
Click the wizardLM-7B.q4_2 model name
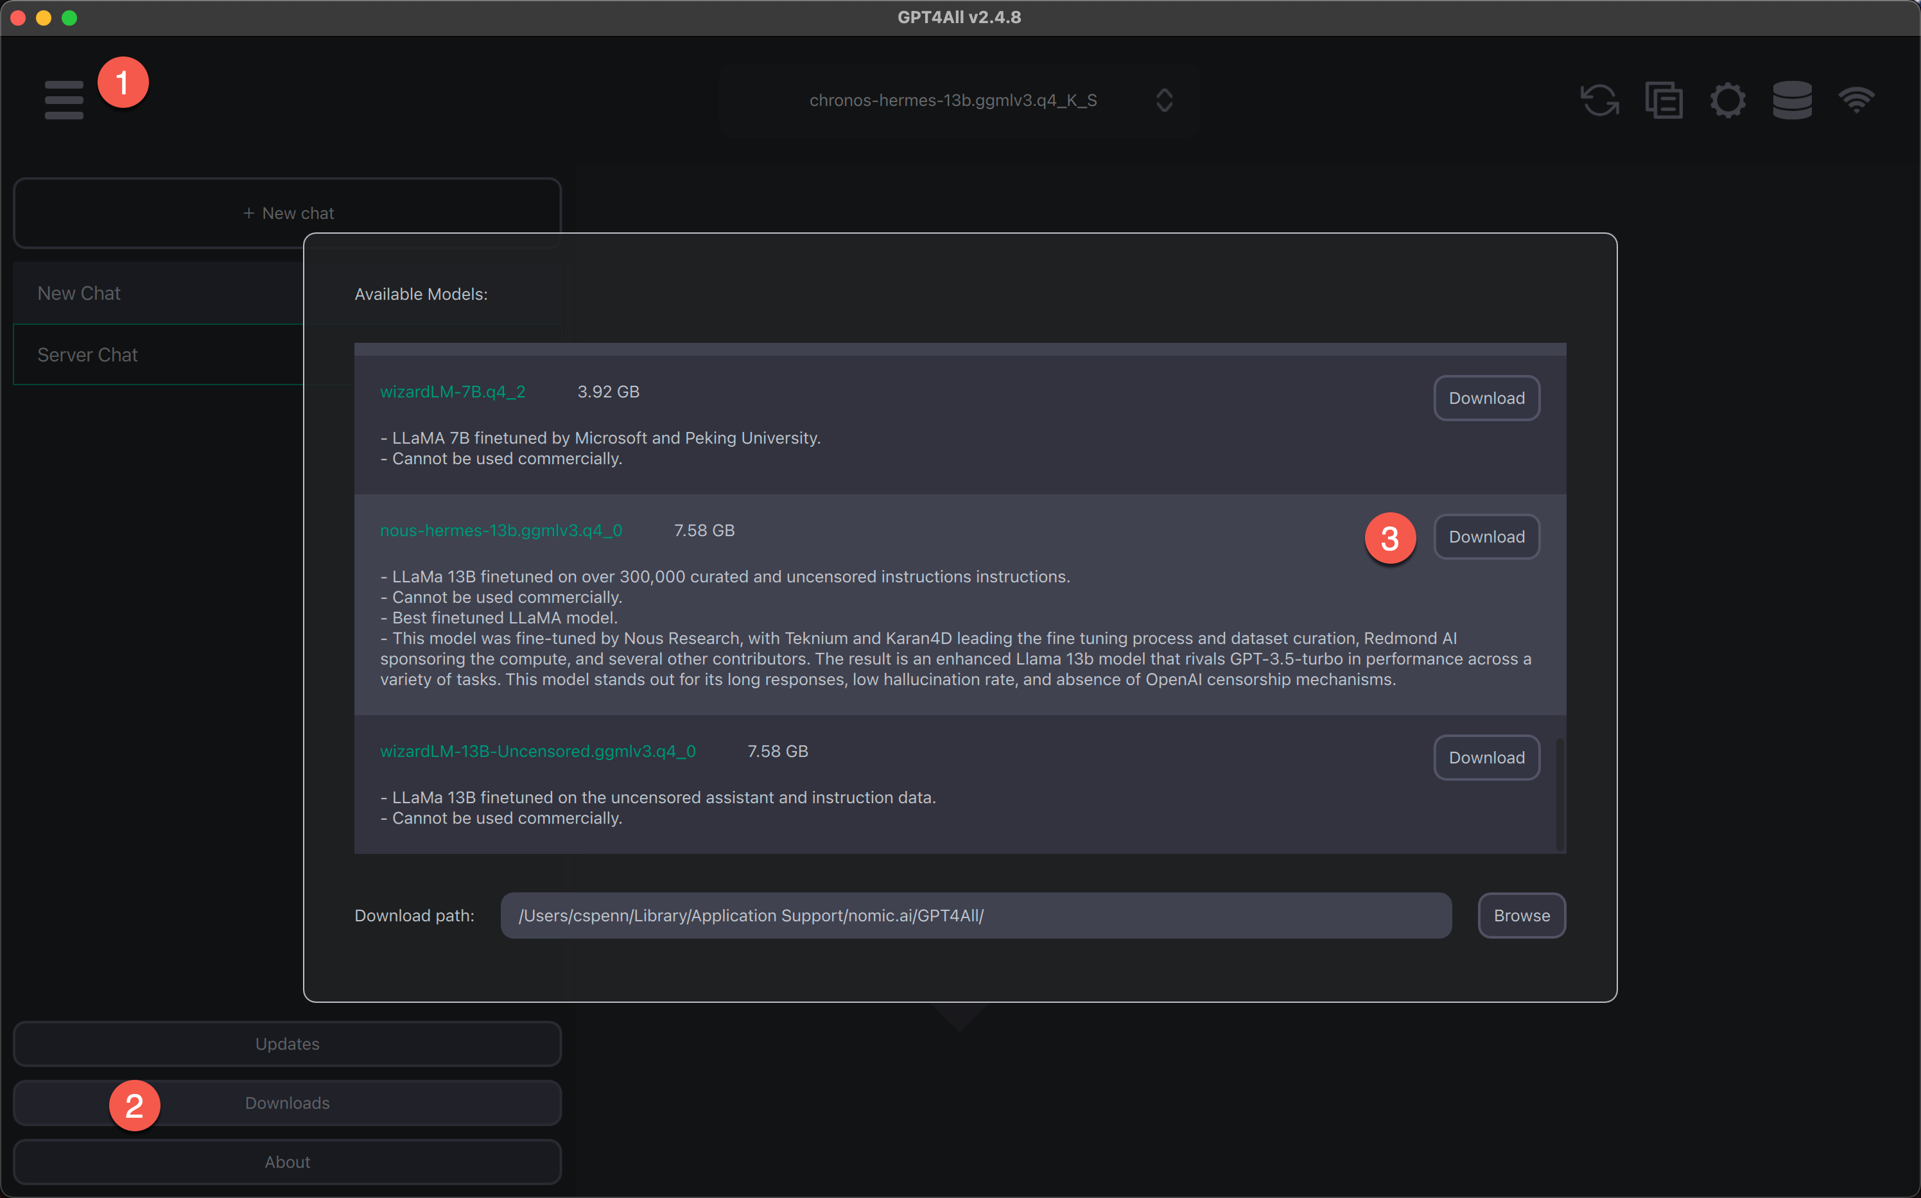coord(453,392)
